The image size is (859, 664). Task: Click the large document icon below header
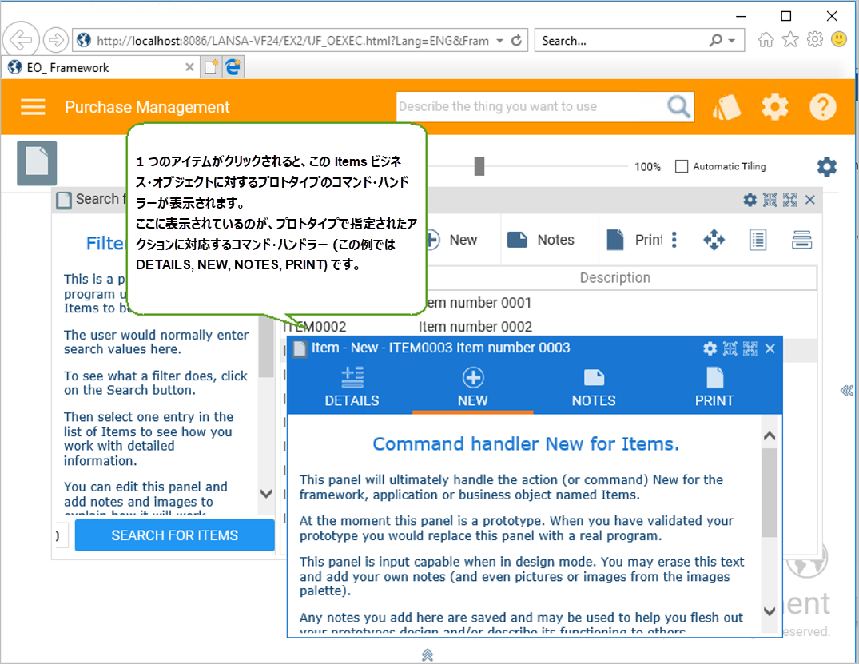[37, 163]
